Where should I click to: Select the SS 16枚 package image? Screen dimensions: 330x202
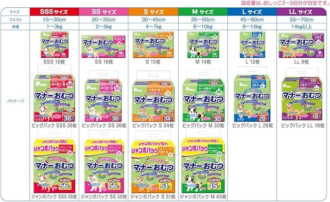point(104,46)
